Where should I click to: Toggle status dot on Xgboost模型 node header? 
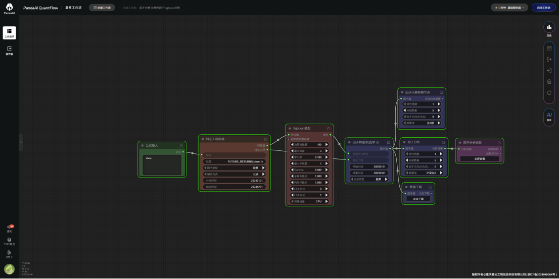[x=290, y=129]
